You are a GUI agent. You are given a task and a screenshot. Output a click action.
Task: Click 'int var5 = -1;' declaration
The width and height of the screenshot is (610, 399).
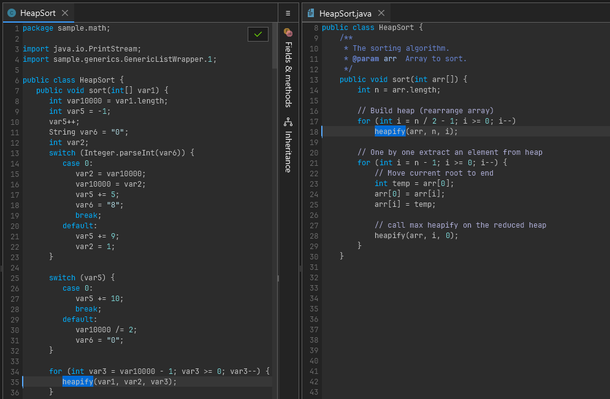80,111
